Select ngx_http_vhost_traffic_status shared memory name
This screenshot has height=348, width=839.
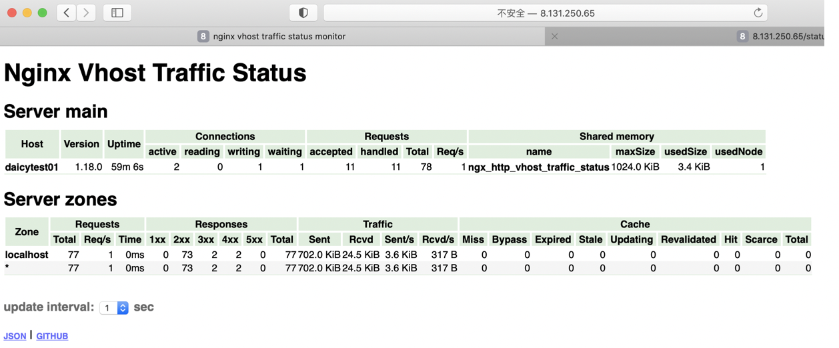(539, 167)
